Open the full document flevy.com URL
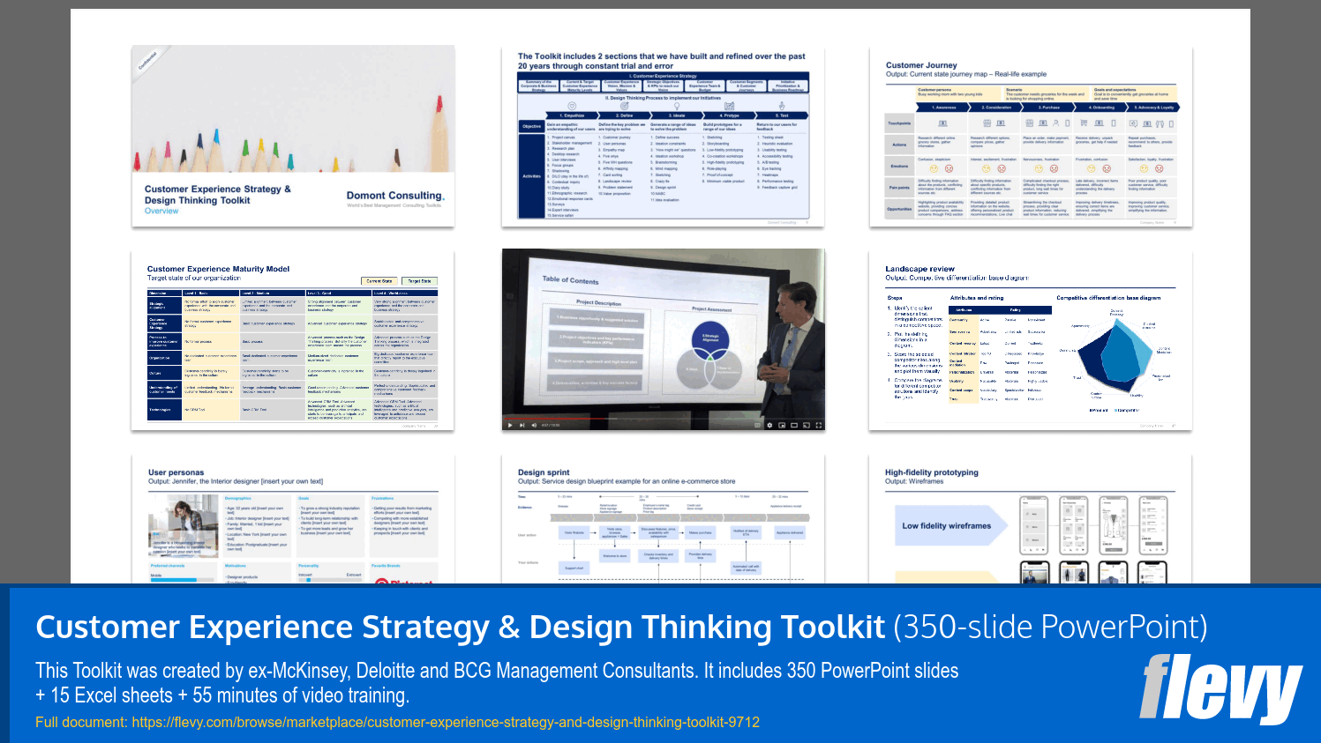This screenshot has height=743, width=1321. (446, 722)
